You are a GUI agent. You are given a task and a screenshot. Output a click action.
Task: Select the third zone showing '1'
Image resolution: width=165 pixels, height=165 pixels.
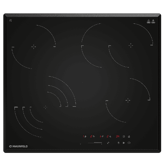[102, 136]
